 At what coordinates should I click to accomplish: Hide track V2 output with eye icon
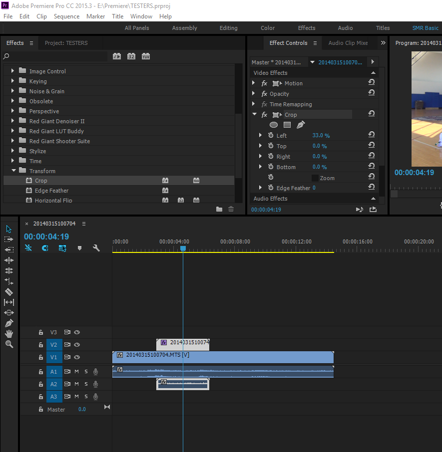(77, 345)
